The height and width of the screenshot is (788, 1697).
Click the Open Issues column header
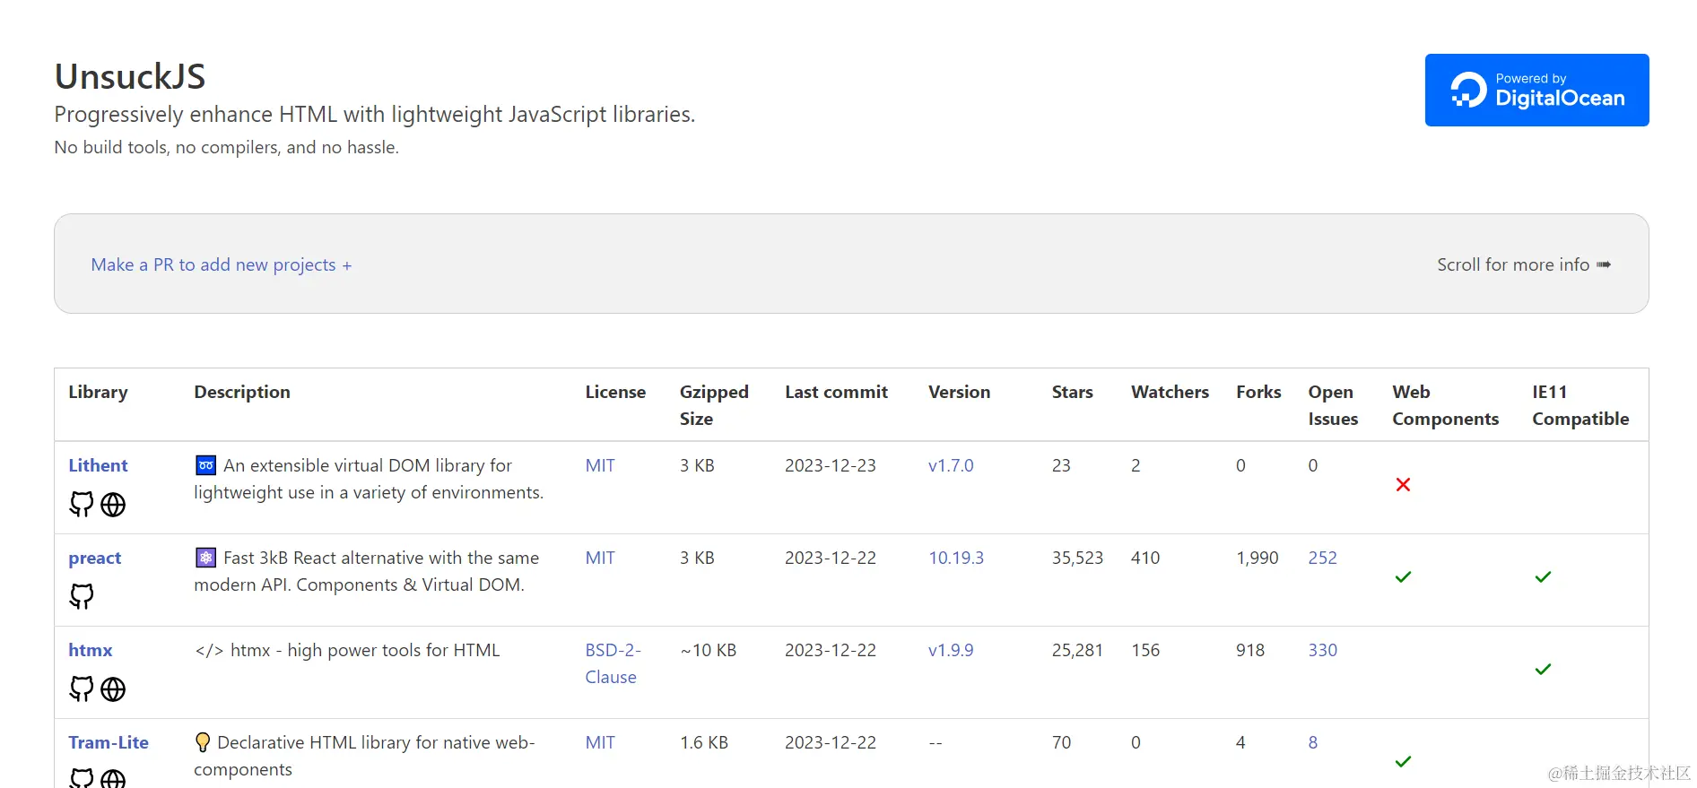tap(1333, 405)
